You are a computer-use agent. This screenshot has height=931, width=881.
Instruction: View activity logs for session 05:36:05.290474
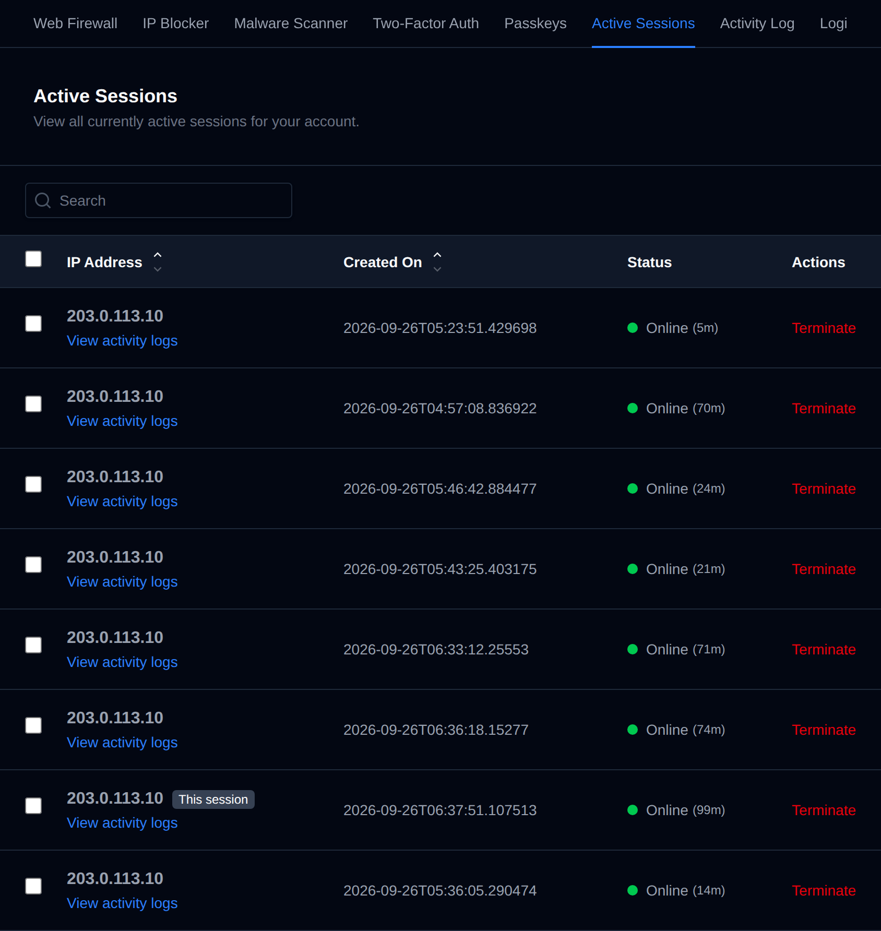coord(122,903)
